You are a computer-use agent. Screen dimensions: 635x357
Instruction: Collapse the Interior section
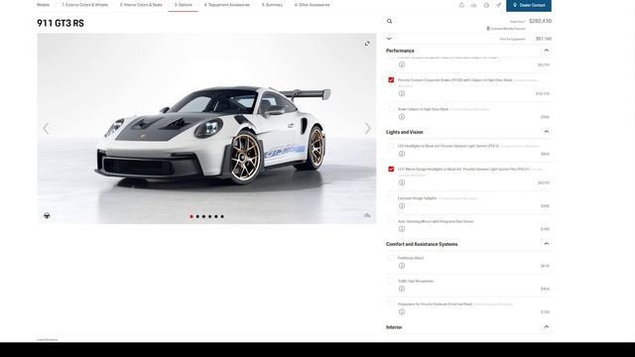tap(547, 326)
